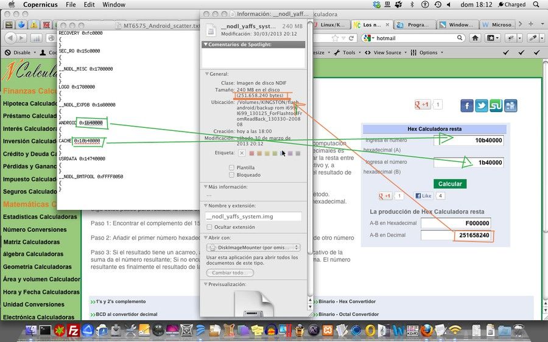The height and width of the screenshot is (342, 548).
Task: Click hexadecimal (A) input field 10b40000
Action: [x=469, y=141]
